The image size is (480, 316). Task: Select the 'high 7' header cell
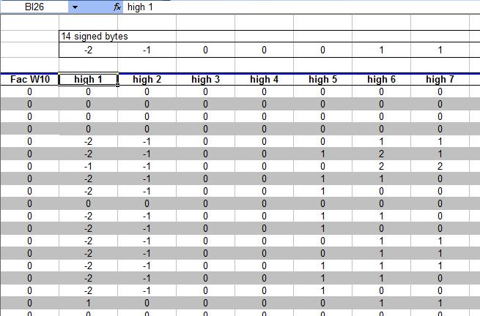440,80
